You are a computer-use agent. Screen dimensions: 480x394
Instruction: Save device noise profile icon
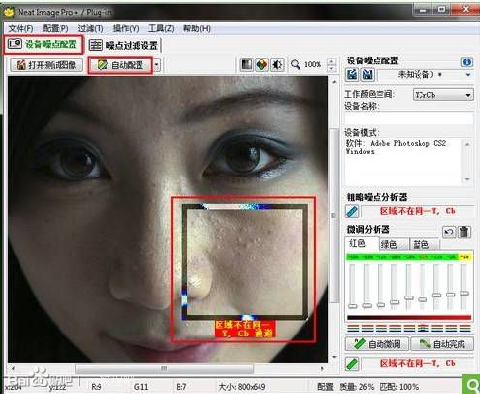pyautogui.click(x=368, y=75)
